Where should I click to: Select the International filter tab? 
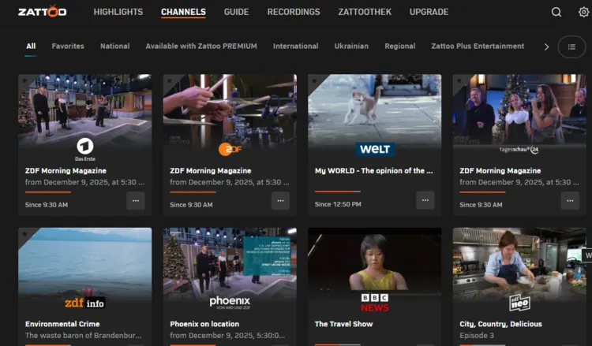pyautogui.click(x=296, y=47)
